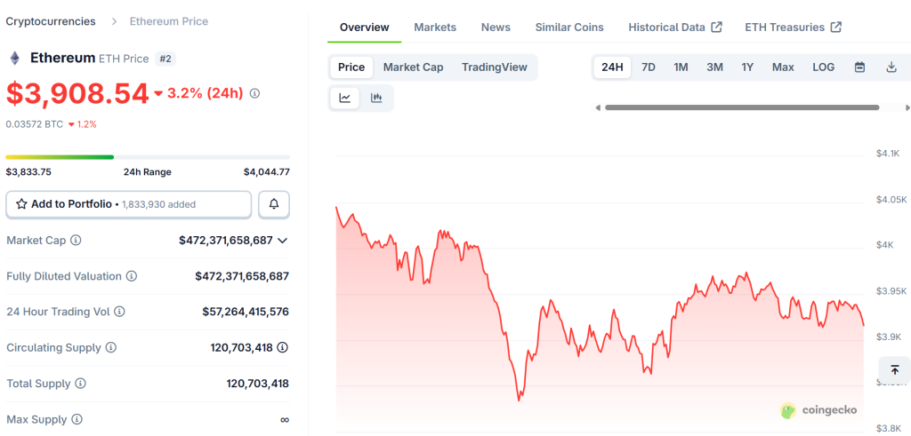Open the Similar Coins tab
Screen dimensions: 911x436
click(x=569, y=28)
